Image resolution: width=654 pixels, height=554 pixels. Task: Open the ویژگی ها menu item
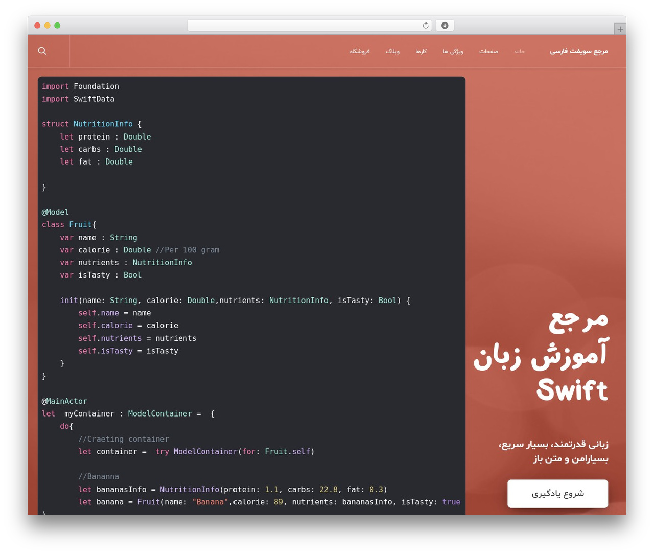pos(453,51)
